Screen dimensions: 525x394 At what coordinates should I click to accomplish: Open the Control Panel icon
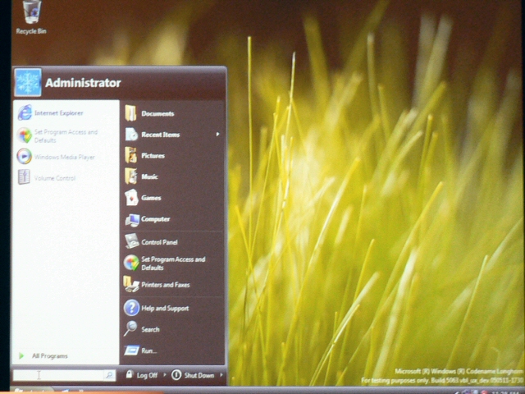pos(131,241)
